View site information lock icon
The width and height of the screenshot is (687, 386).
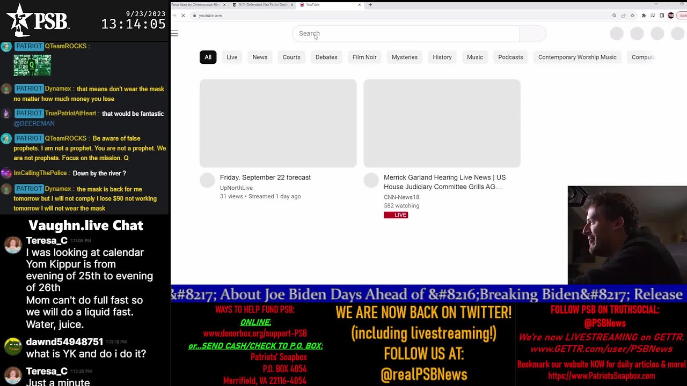pyautogui.click(x=194, y=16)
